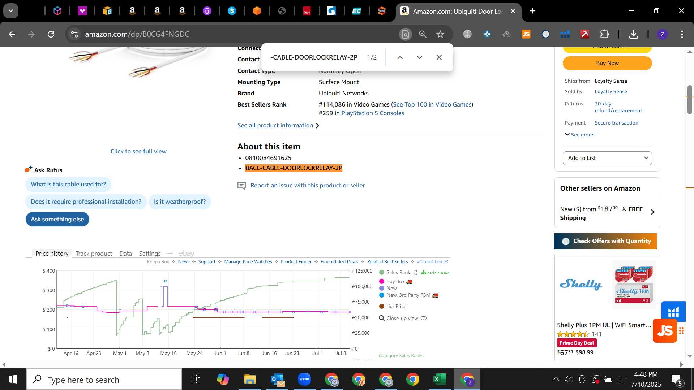
Task: Reload the Amazon page
Action: coord(51,34)
